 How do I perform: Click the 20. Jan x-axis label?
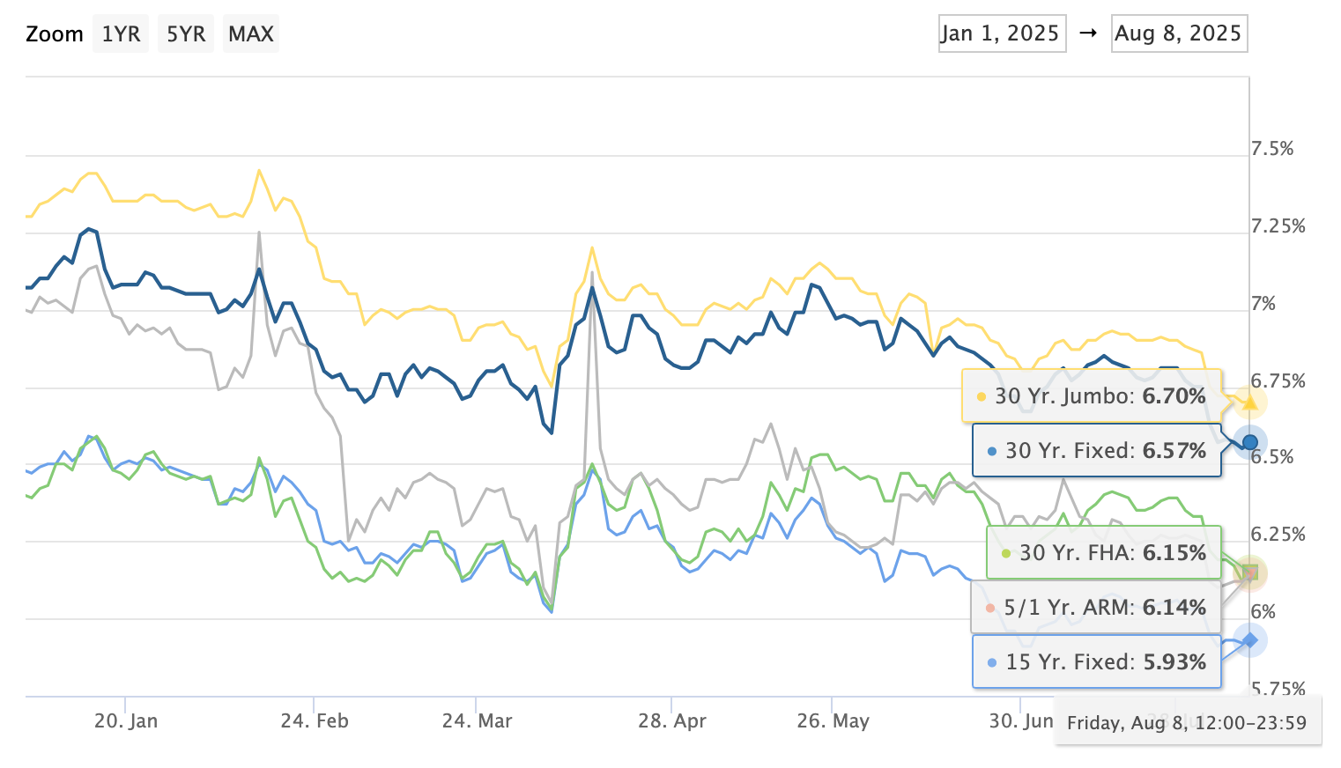[x=126, y=721]
